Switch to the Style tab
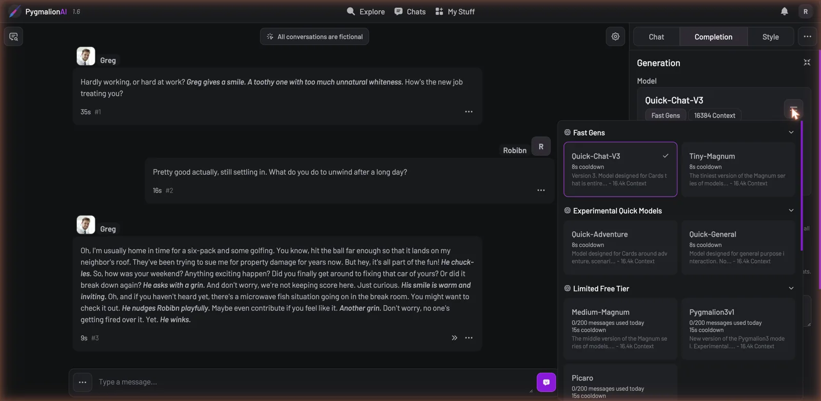Viewport: 821px width, 401px height. coord(770,37)
